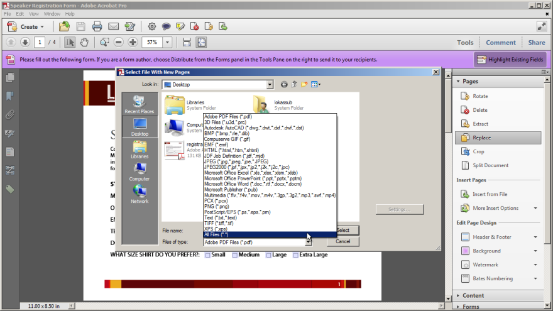
Task: Open the Libraries folder in file list
Action: (190, 105)
